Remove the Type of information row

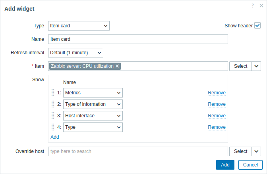[217, 104]
